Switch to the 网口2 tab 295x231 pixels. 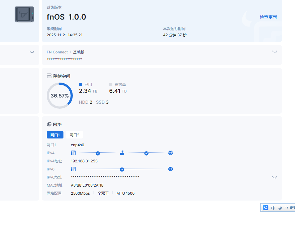click(74, 135)
